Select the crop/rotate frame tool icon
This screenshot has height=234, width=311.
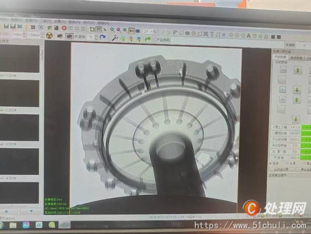pyautogui.click(x=92, y=29)
